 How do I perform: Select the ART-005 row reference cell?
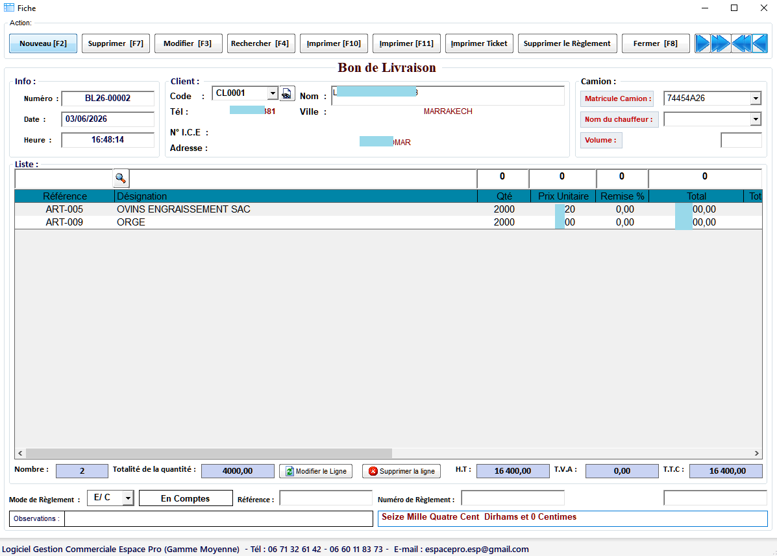point(64,209)
